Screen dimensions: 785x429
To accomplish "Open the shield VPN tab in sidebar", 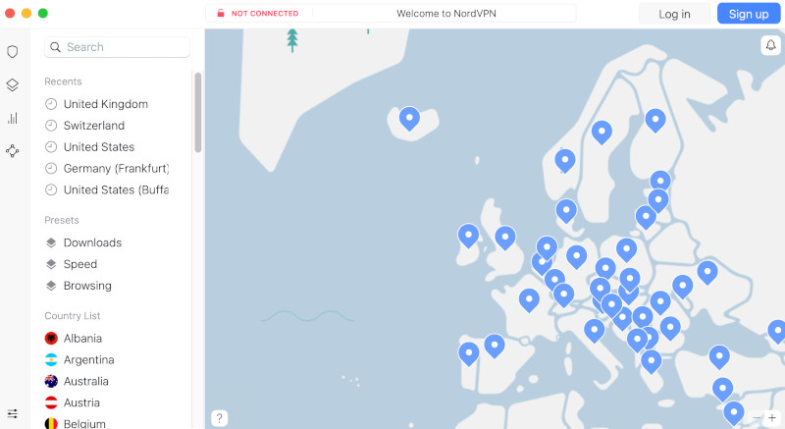I will [13, 52].
